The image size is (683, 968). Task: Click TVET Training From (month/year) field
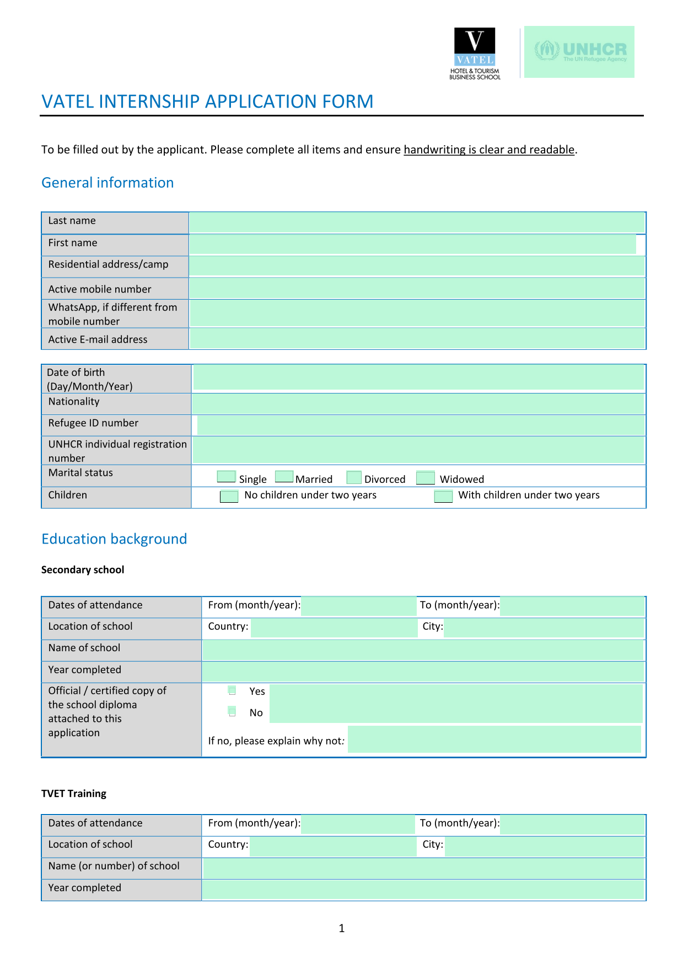358,824
